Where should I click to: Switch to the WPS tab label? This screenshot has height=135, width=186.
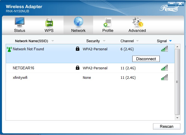[49, 30]
